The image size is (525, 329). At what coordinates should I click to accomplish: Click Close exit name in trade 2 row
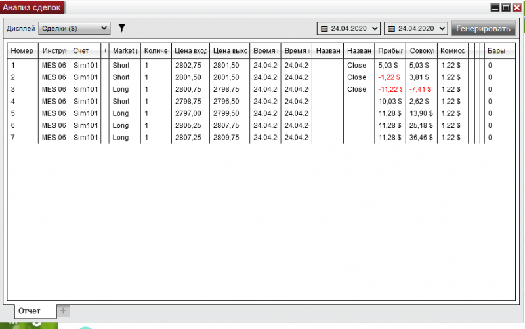tap(356, 77)
